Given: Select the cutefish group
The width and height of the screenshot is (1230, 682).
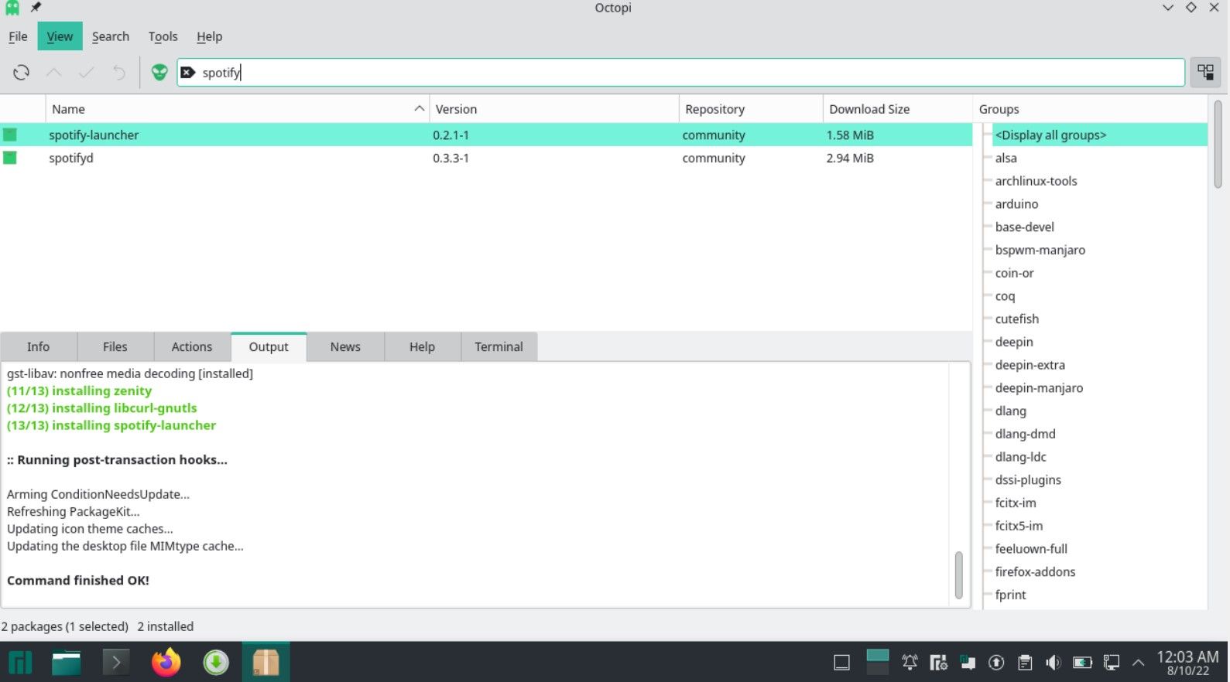Looking at the screenshot, I should click(1017, 319).
